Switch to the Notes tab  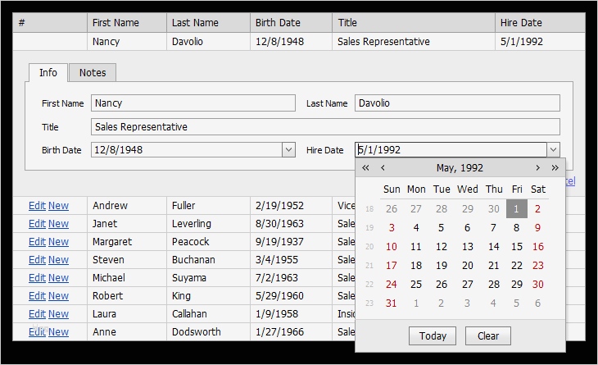coord(93,73)
